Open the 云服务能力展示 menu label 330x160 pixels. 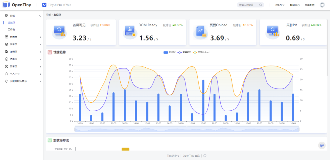point(18,81)
